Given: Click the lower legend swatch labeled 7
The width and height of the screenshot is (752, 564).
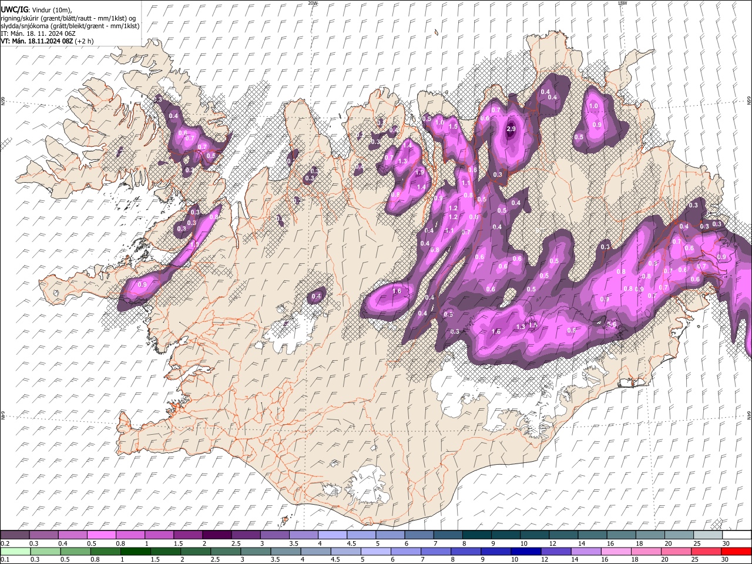Looking at the screenshot, I should click(x=437, y=551).
